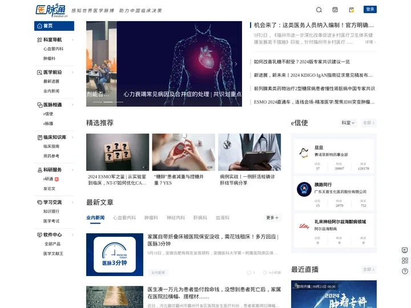
Task: Open the heart failure banner image
Action: [x=179, y=64]
